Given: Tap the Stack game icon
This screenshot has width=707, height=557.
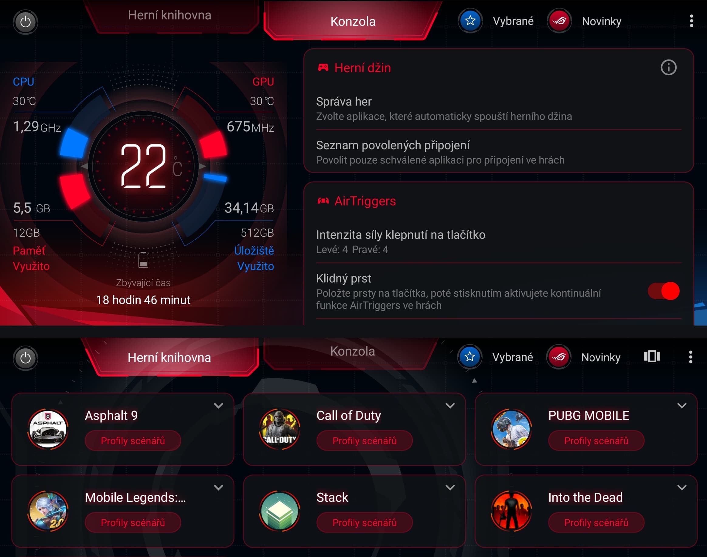Looking at the screenshot, I should click(279, 511).
